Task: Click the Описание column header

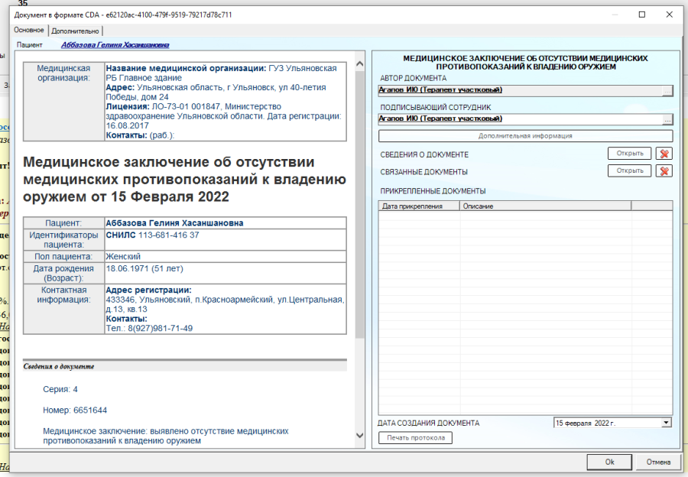Action: pos(545,206)
